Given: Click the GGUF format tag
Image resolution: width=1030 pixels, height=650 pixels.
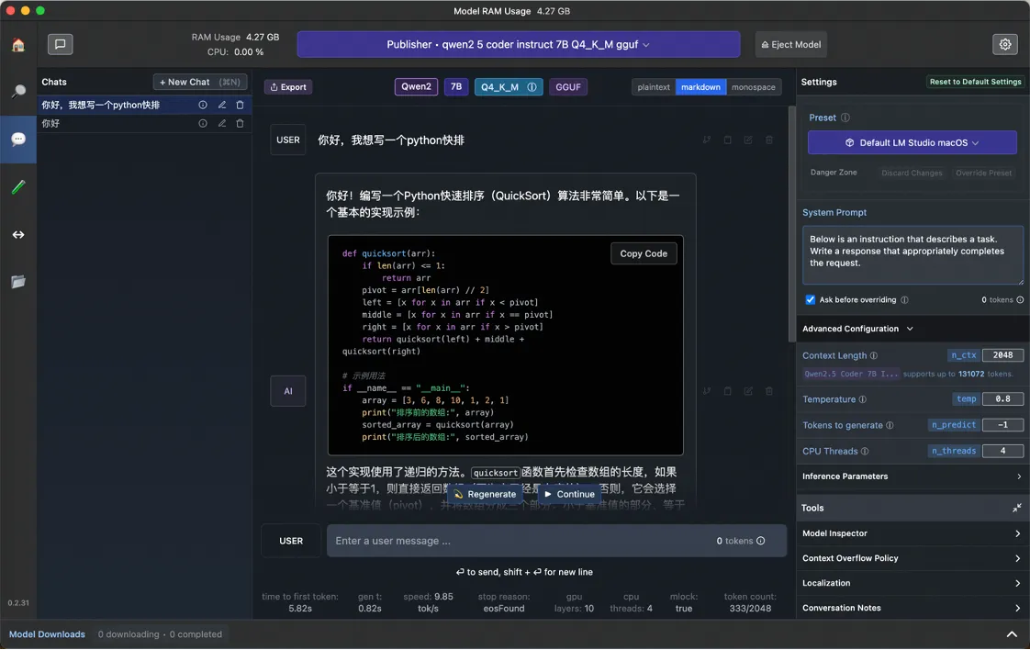Looking at the screenshot, I should [x=568, y=86].
